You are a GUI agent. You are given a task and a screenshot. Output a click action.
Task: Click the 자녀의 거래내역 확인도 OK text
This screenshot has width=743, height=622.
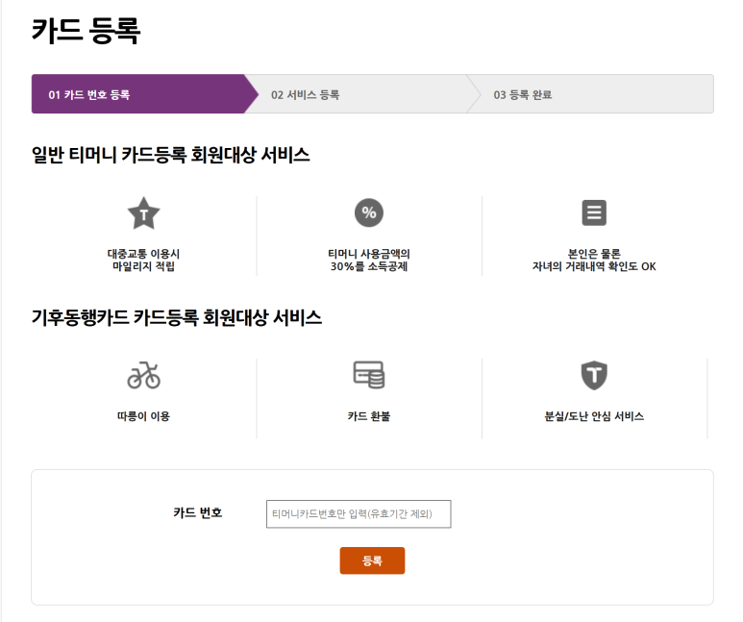click(594, 266)
